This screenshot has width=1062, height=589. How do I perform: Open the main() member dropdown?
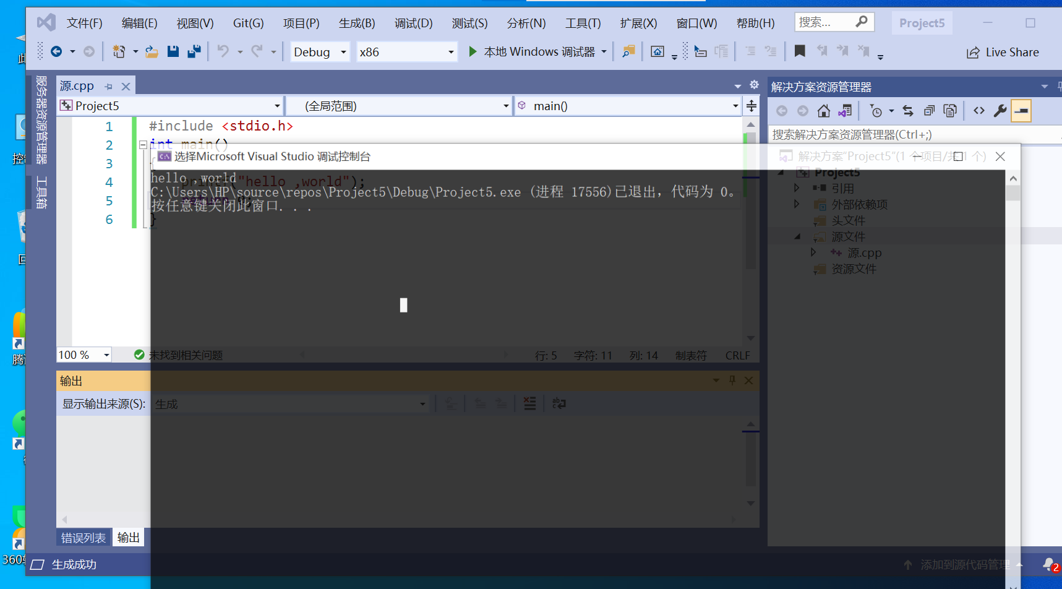click(735, 106)
